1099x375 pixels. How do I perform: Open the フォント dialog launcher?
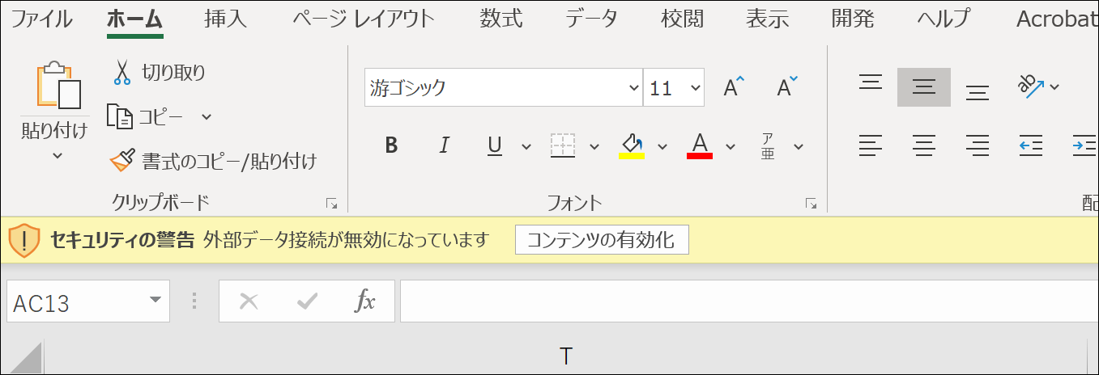811,204
